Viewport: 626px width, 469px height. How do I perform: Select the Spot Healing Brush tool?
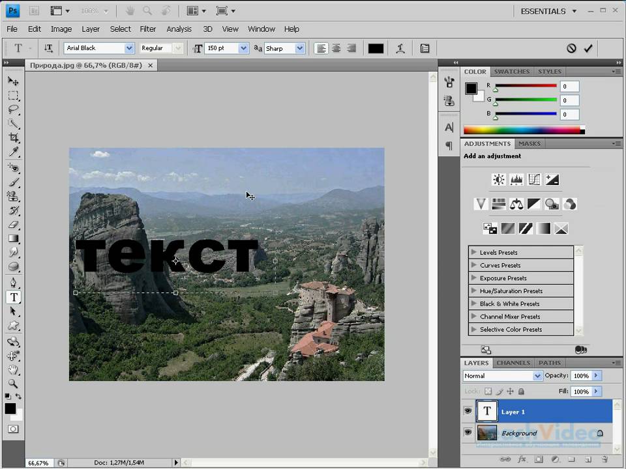[13, 168]
